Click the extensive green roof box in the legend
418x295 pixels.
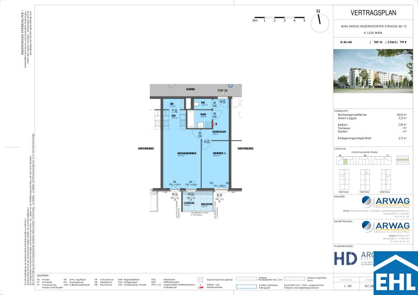point(295,279)
